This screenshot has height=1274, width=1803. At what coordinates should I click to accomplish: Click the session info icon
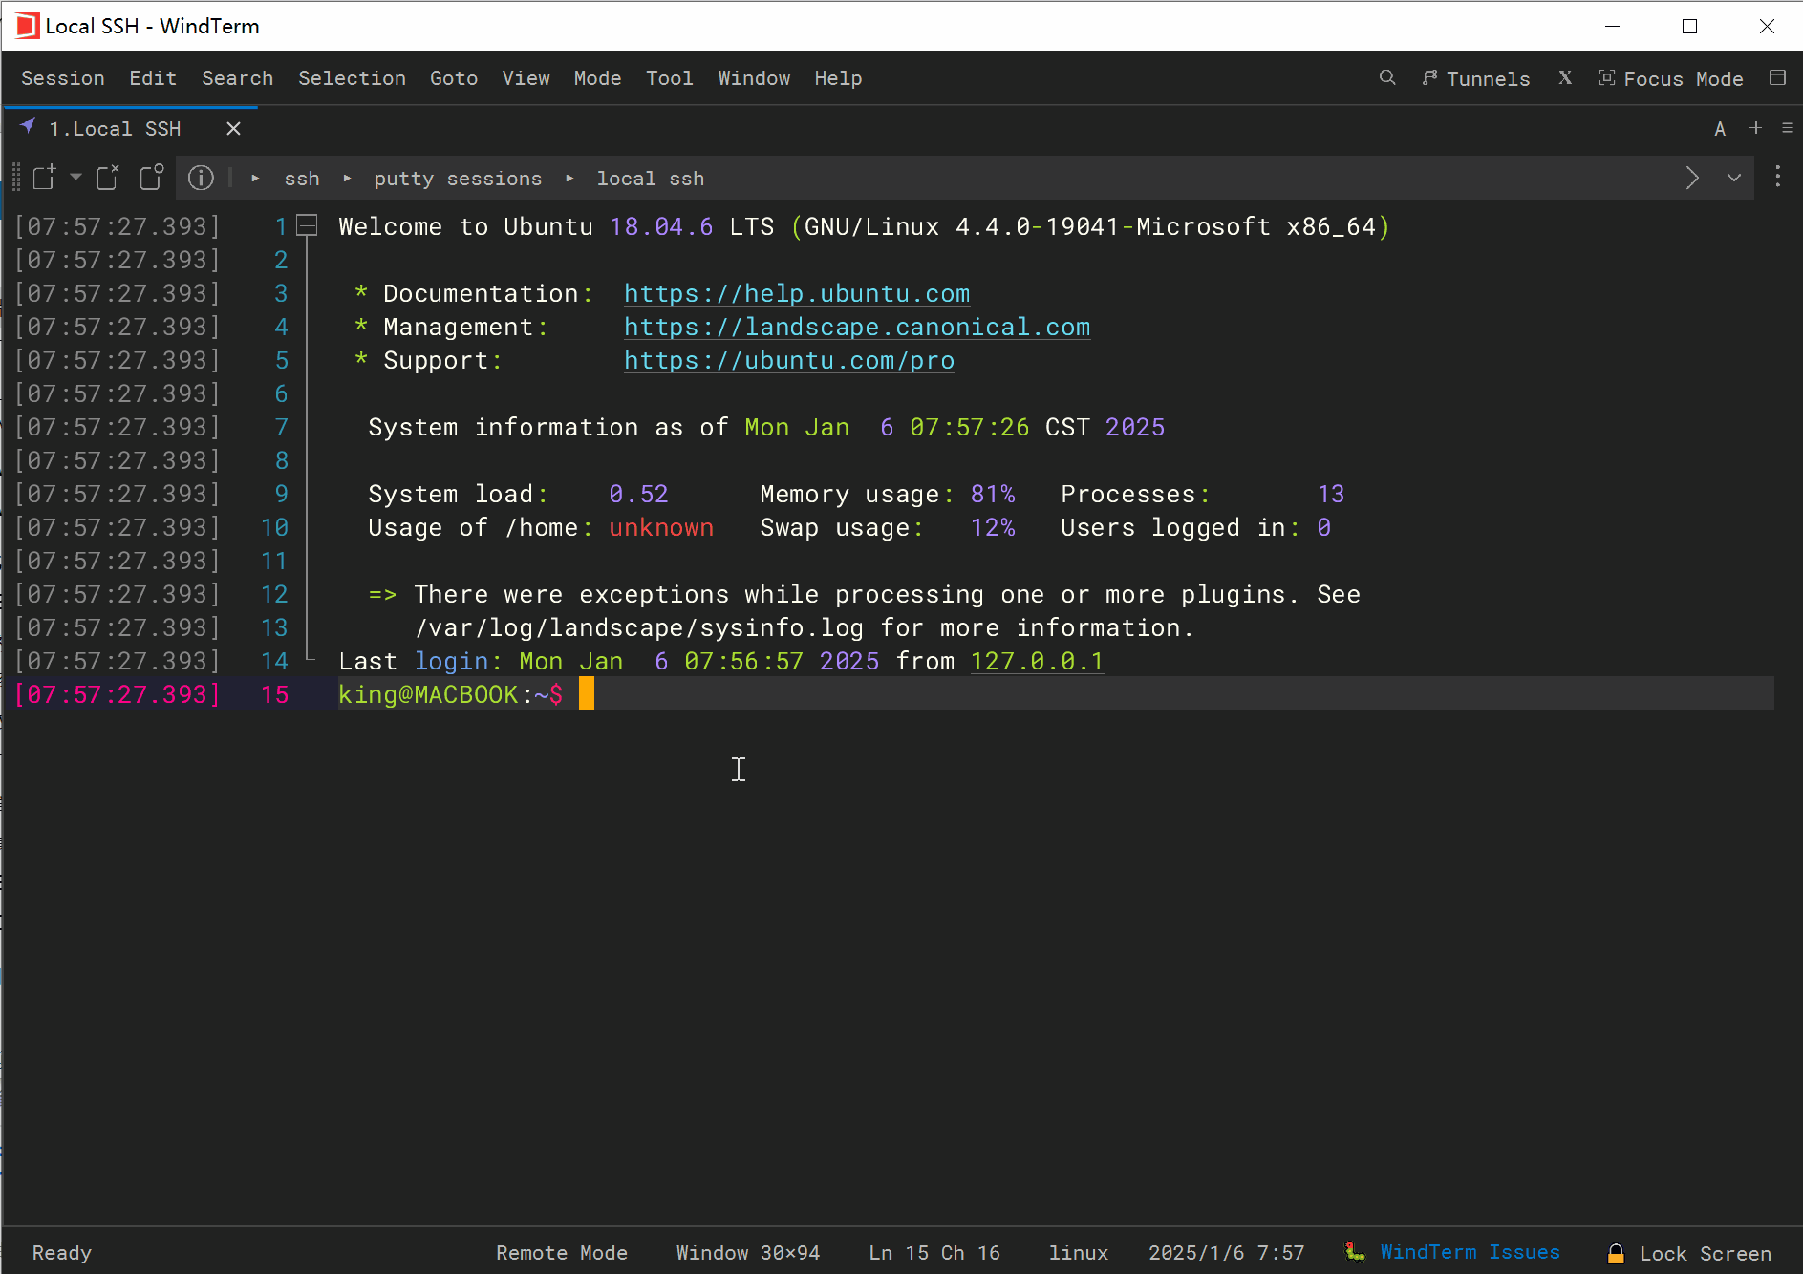[x=201, y=178]
